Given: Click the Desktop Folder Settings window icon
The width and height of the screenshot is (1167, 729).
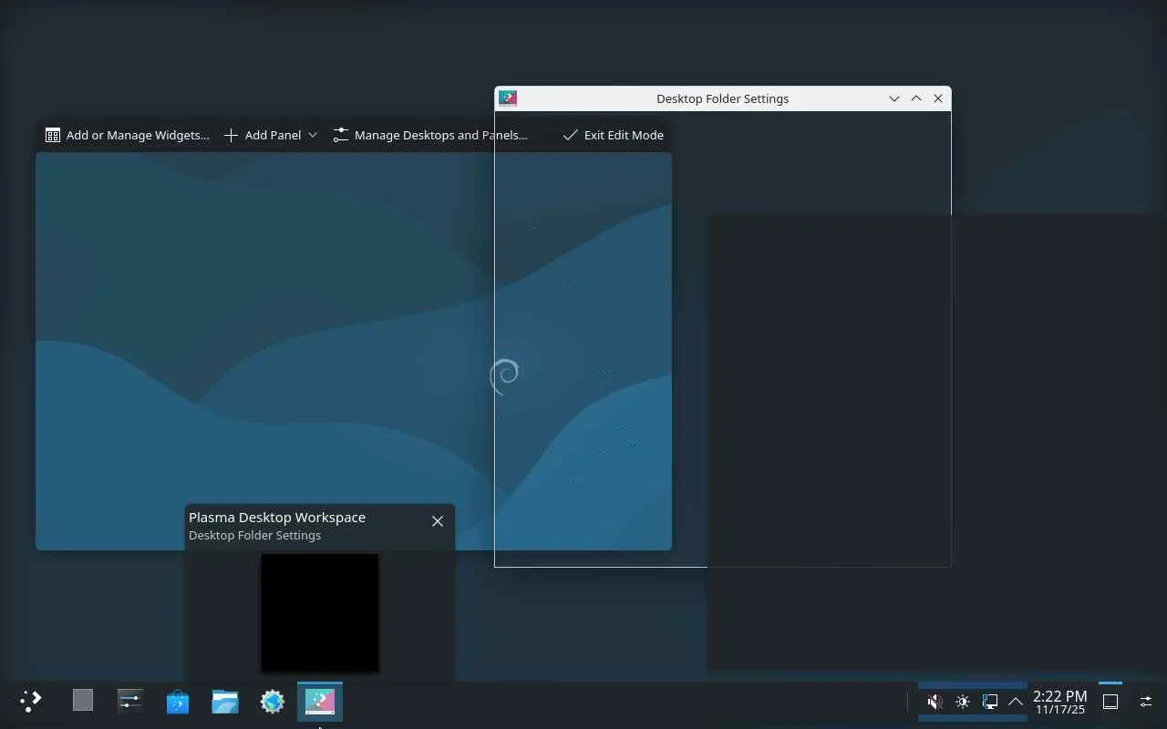Looking at the screenshot, I should click(508, 98).
